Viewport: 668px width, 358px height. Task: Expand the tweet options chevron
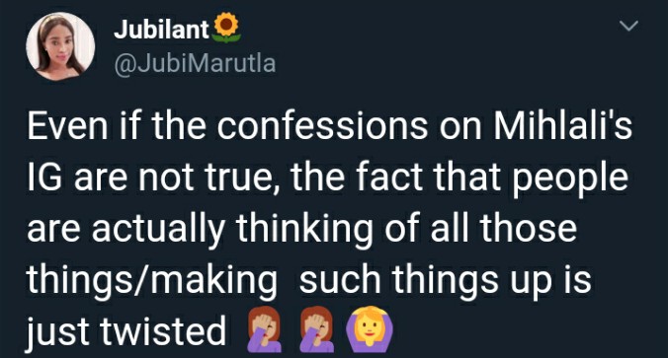pyautogui.click(x=628, y=26)
